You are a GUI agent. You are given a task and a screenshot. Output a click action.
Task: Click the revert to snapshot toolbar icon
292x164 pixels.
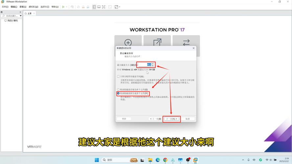83,7
